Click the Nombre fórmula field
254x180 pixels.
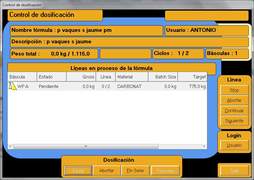pyautogui.click(x=86, y=30)
